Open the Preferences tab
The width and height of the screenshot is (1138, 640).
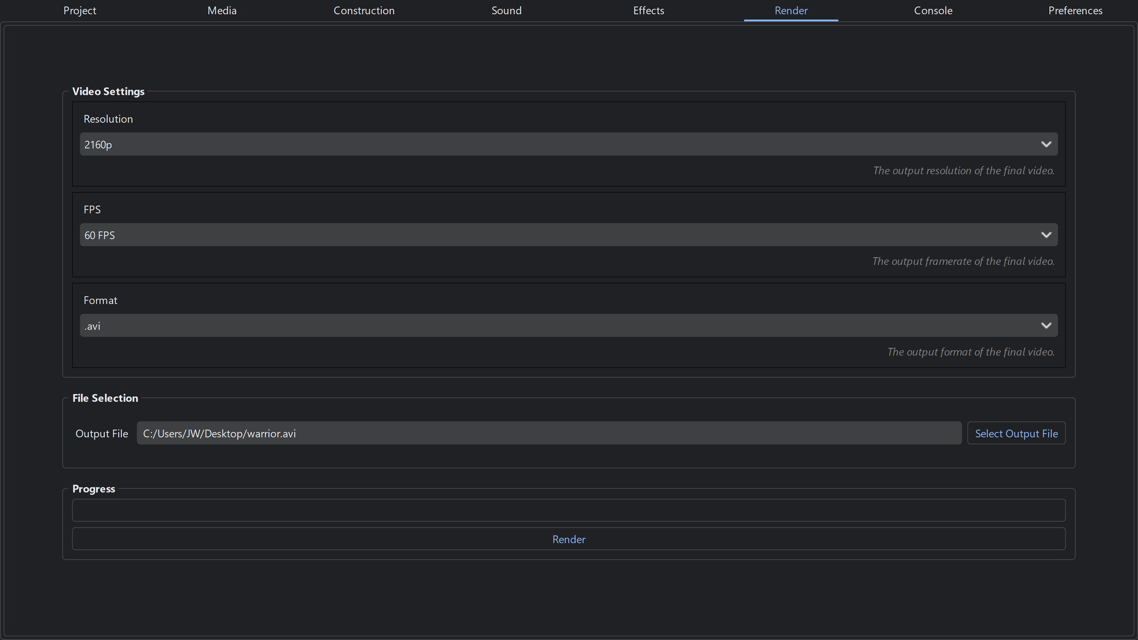pos(1075,11)
